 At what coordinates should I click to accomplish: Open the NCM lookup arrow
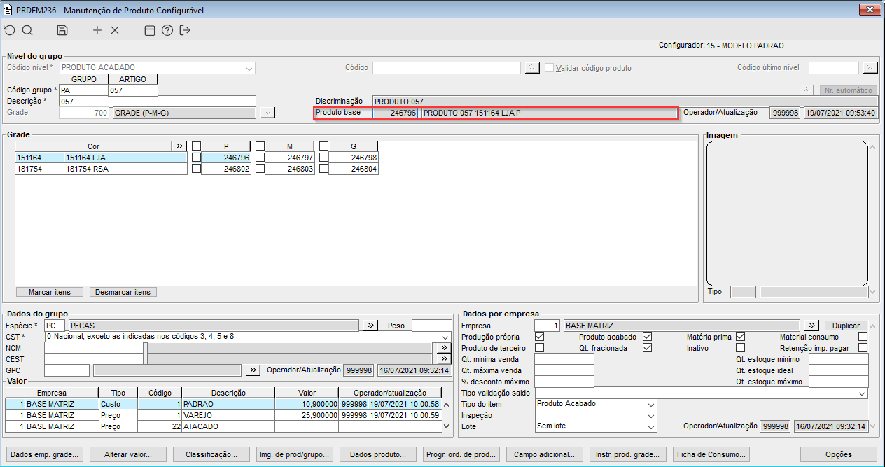click(x=442, y=348)
